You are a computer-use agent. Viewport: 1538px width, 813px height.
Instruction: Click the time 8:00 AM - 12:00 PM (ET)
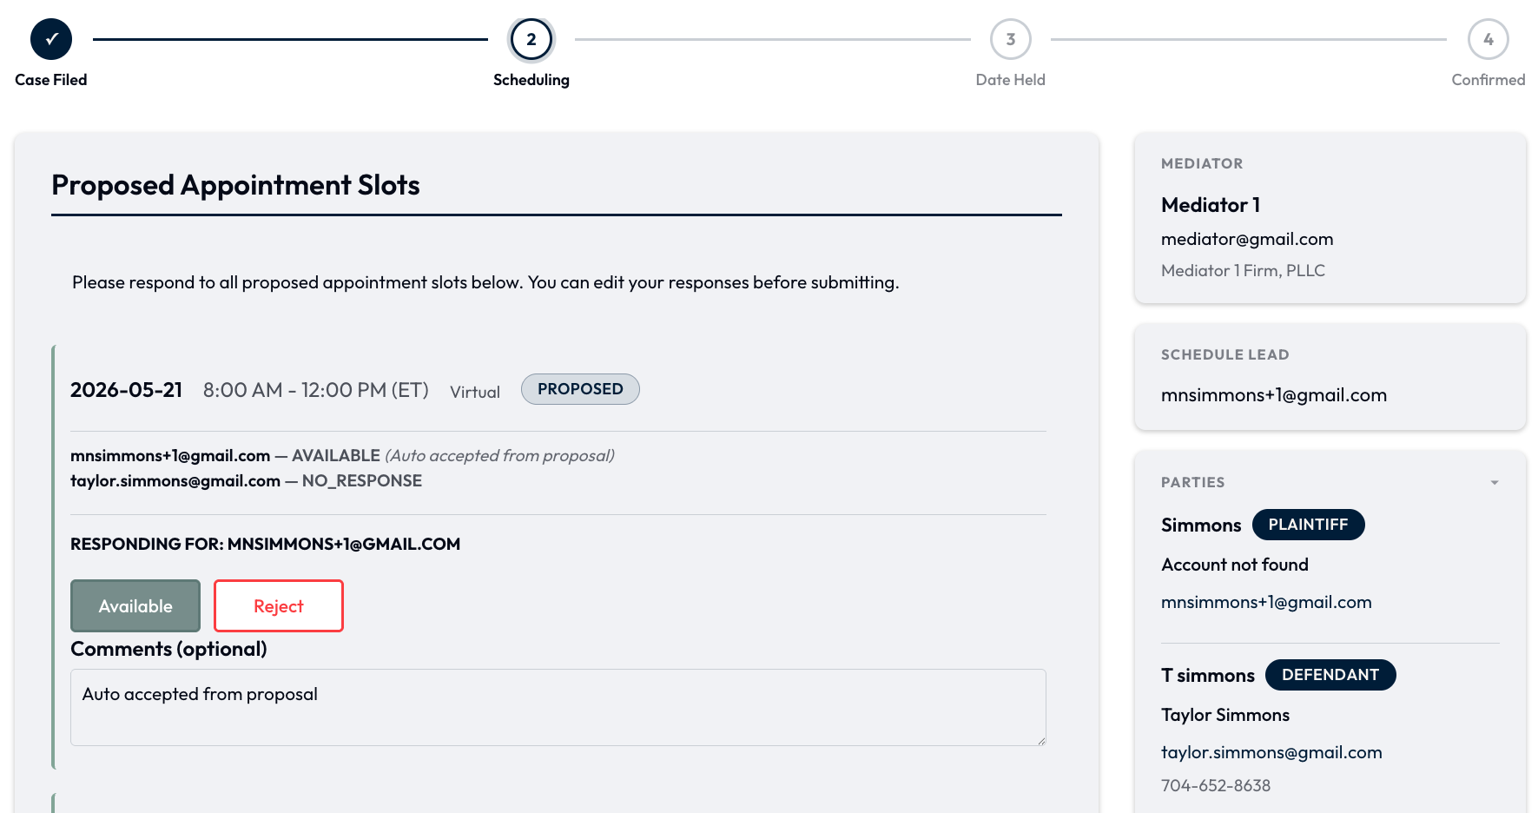[316, 390]
